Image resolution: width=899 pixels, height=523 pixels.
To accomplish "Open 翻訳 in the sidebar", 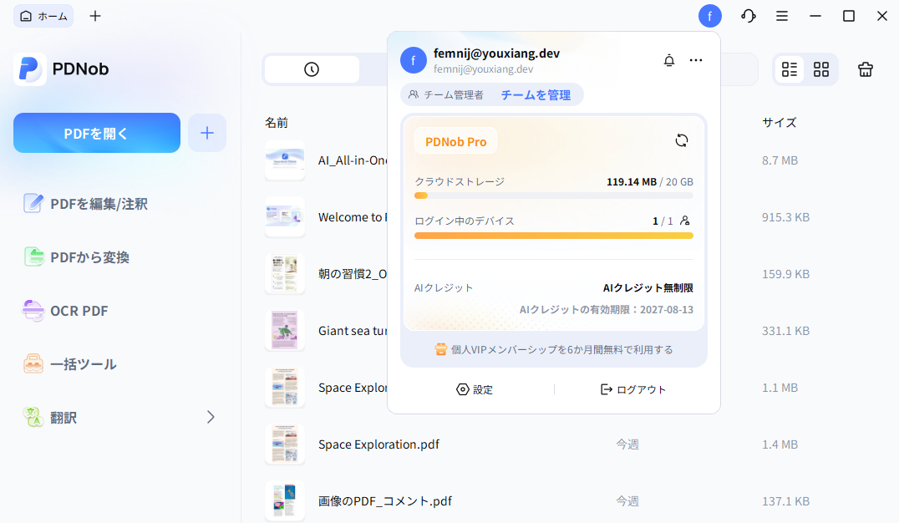I will pos(118,418).
